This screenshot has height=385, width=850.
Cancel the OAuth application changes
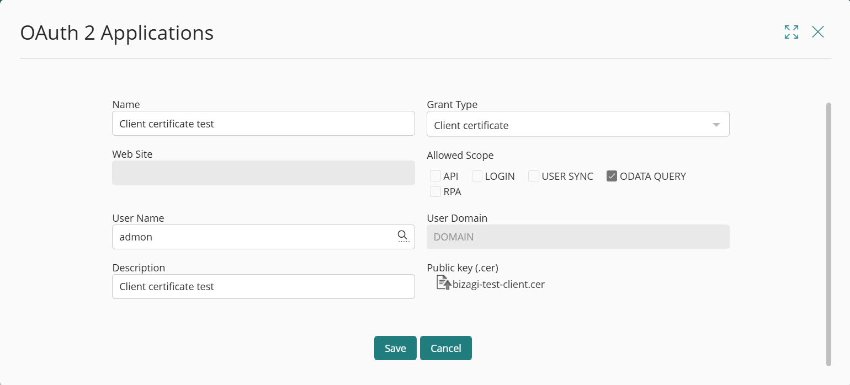445,348
